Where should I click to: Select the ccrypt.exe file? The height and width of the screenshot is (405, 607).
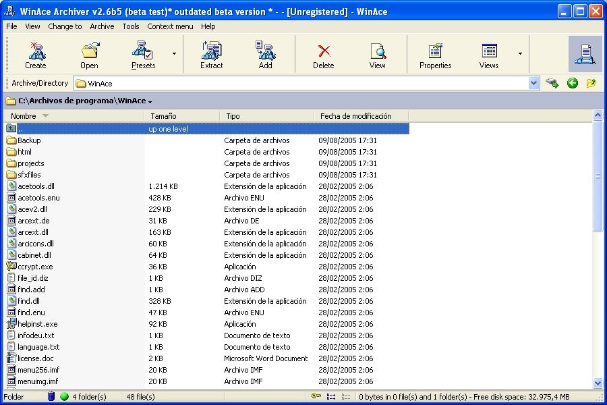[34, 267]
